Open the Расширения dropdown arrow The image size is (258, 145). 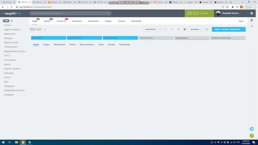pyautogui.click(x=160, y=29)
